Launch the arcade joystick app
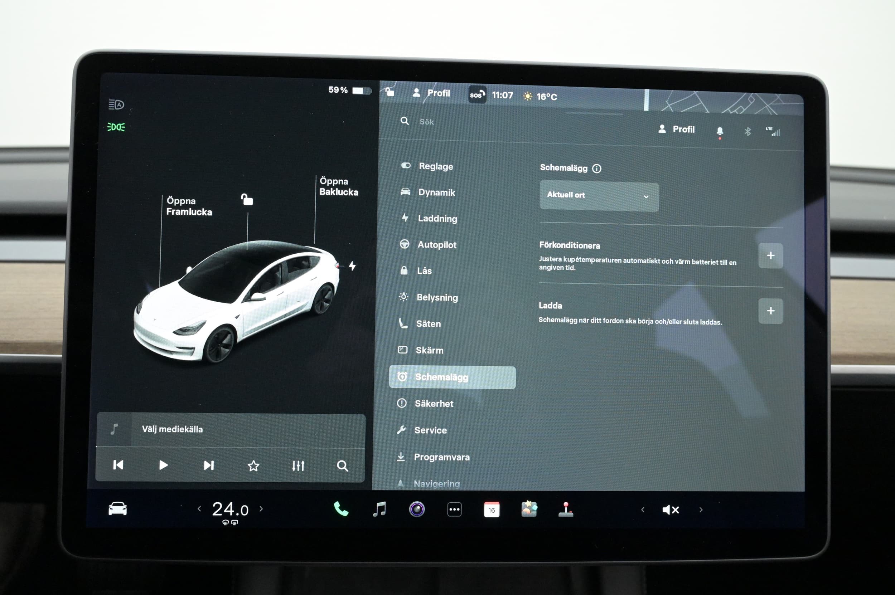 coord(566,509)
